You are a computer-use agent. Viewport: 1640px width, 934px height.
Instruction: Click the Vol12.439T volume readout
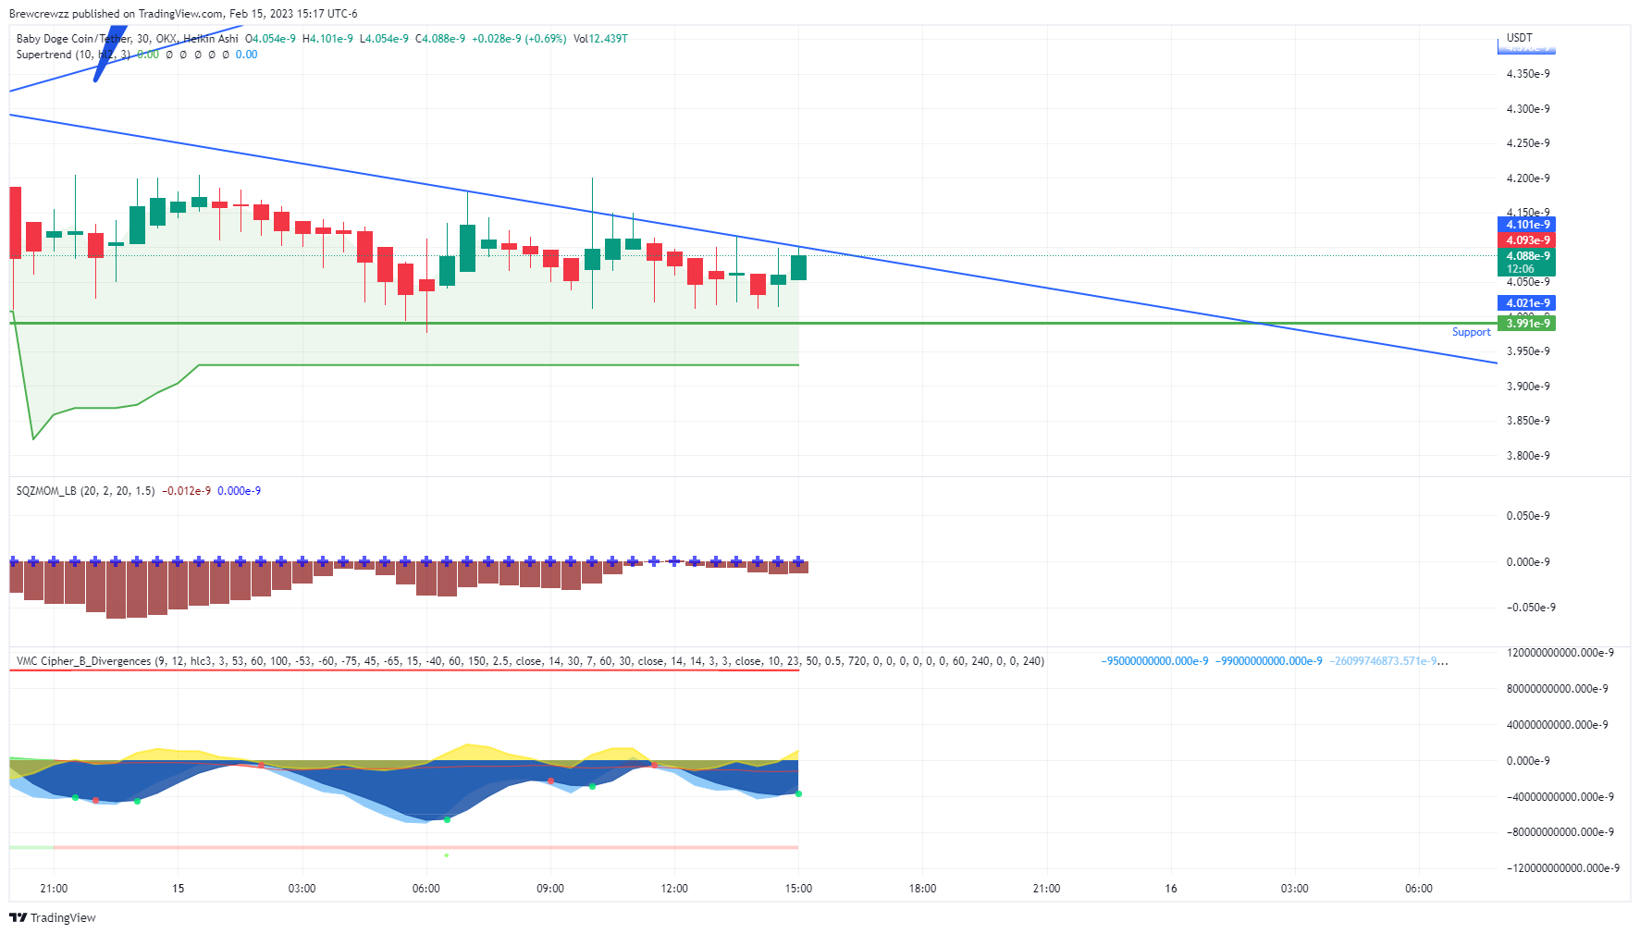600,39
